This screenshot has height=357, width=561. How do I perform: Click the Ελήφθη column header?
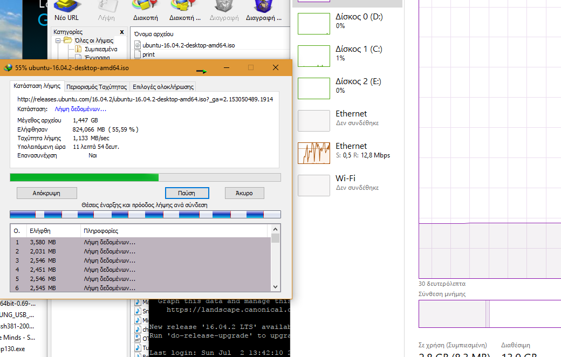pyautogui.click(x=53, y=231)
